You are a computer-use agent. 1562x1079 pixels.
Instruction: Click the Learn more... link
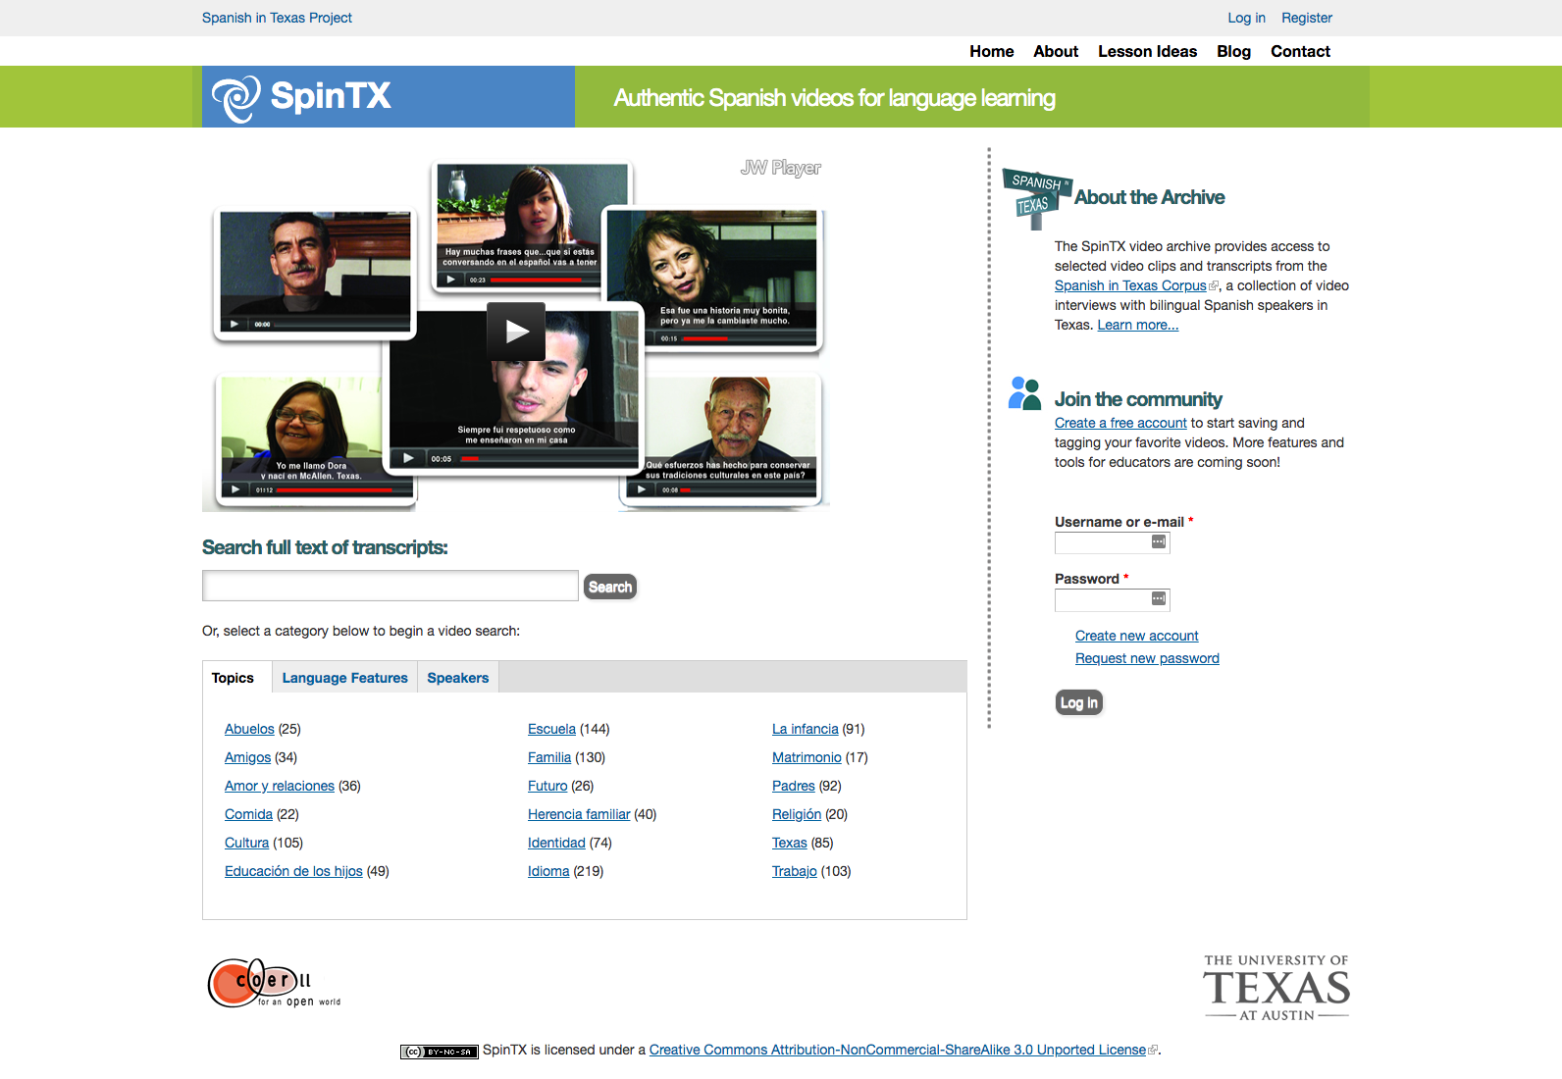coord(1138,325)
